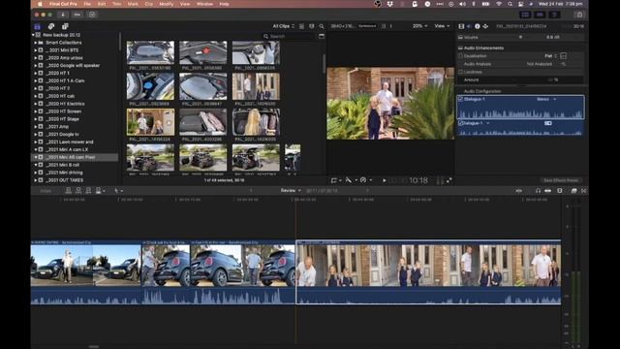Toggle the first Dialogue-1 stereo channel checkbox
This screenshot has width=620, height=349.
coord(461,99)
